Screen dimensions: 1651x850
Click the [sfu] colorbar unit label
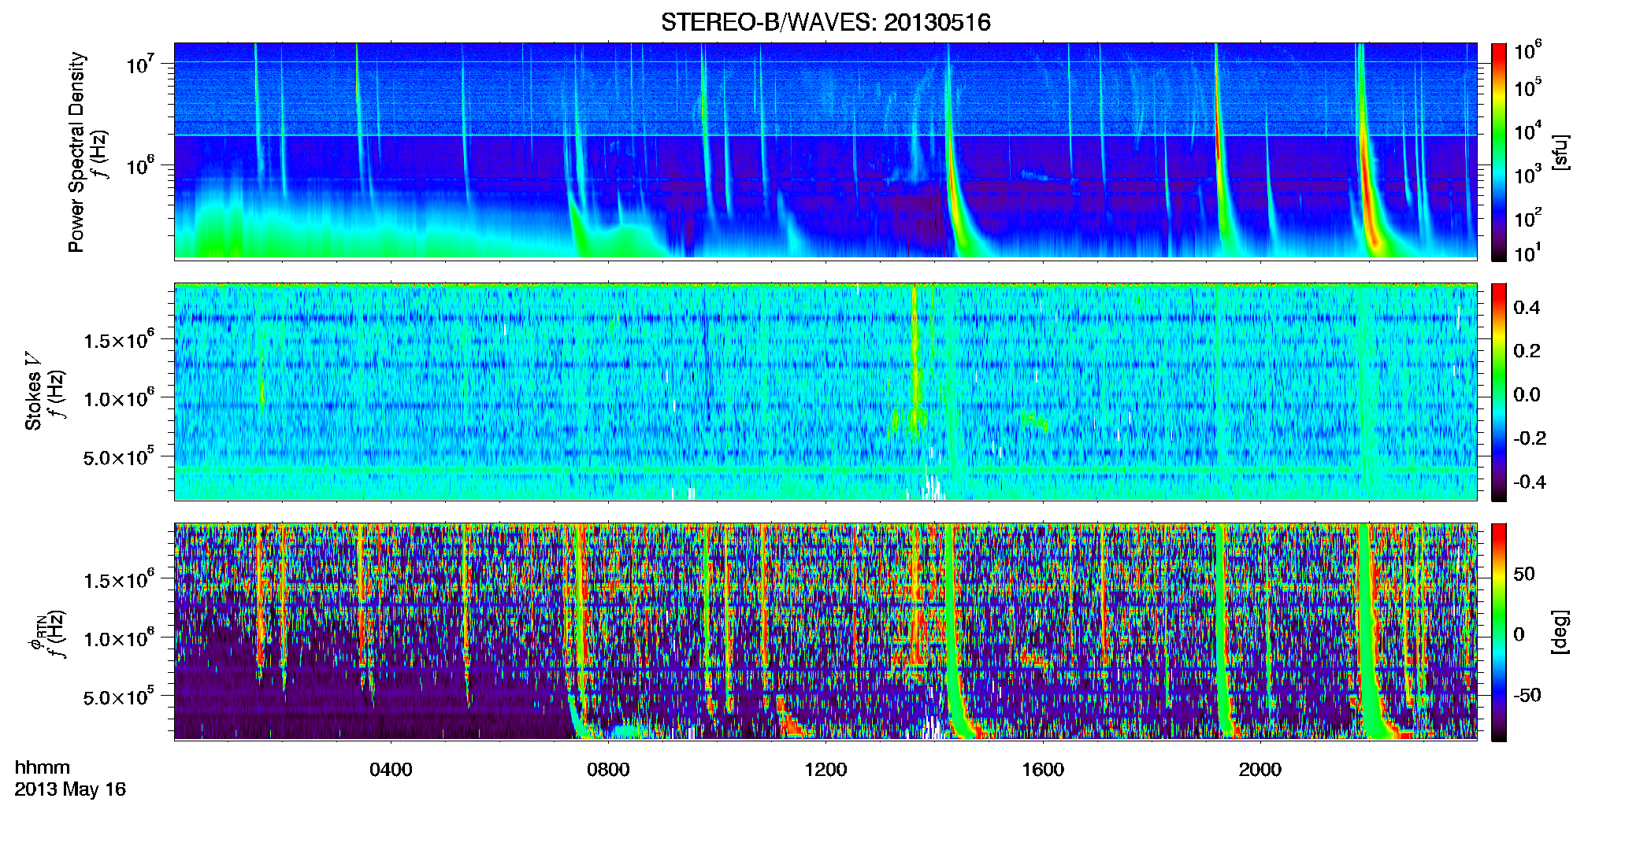[x=1560, y=153]
